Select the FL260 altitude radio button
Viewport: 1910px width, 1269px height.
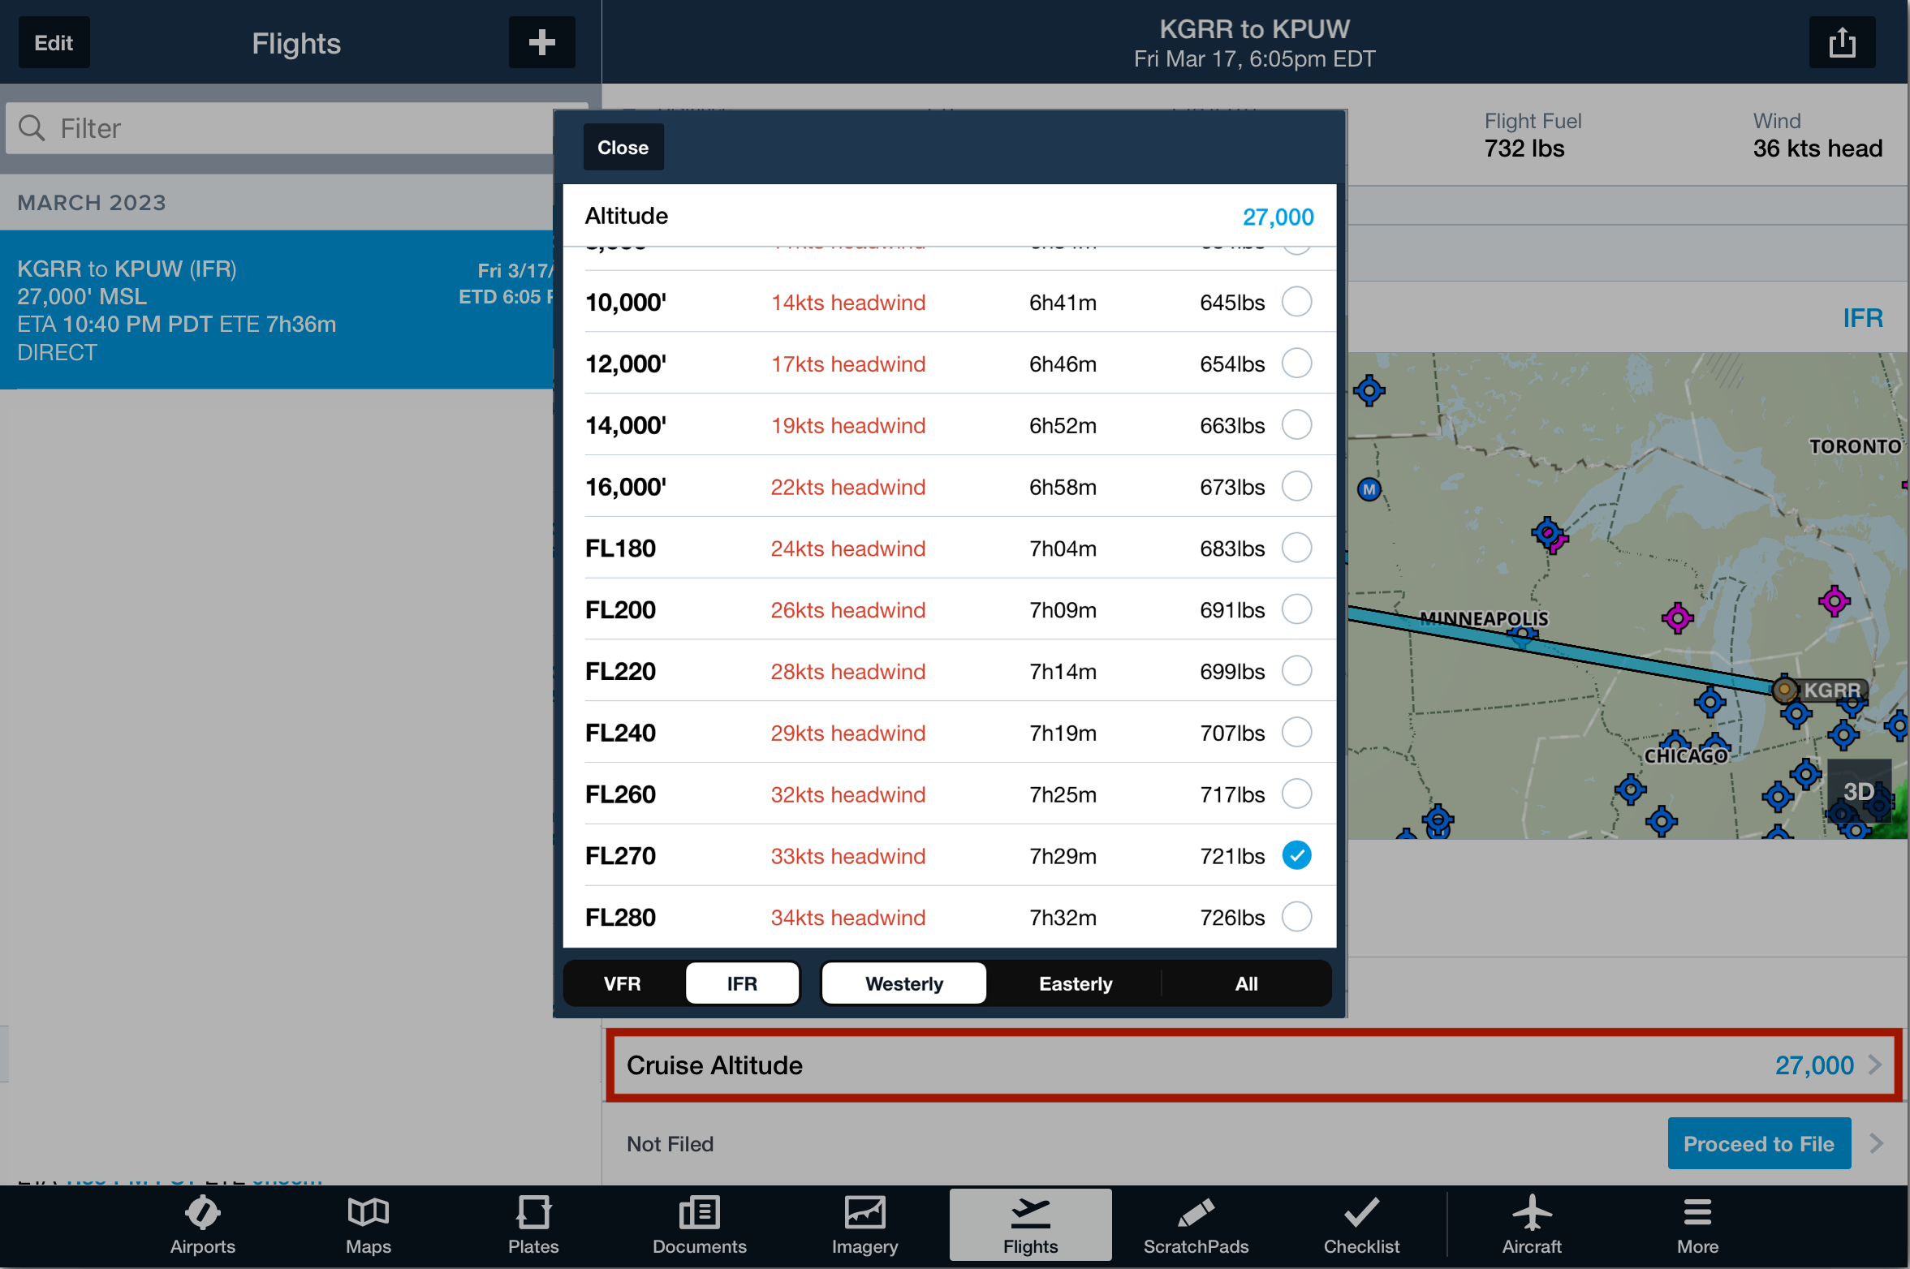pyautogui.click(x=1296, y=794)
